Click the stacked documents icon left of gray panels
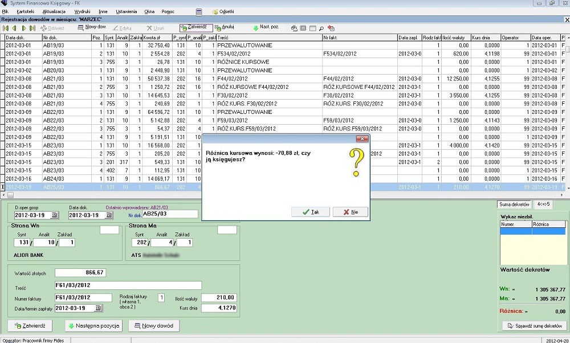Viewport: 570px width, 343px height. click(x=295, y=28)
